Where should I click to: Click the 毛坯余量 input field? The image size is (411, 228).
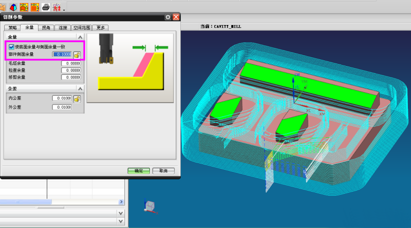tap(71, 64)
